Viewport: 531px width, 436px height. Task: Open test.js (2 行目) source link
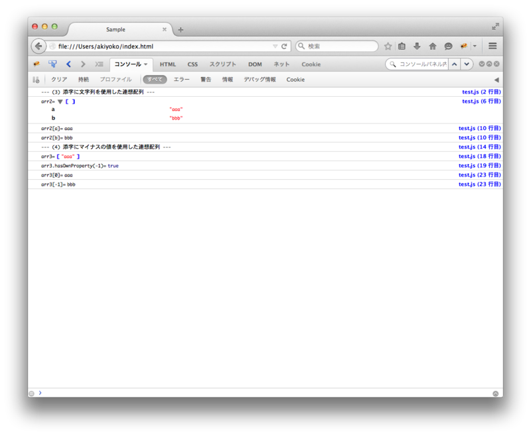(x=481, y=92)
